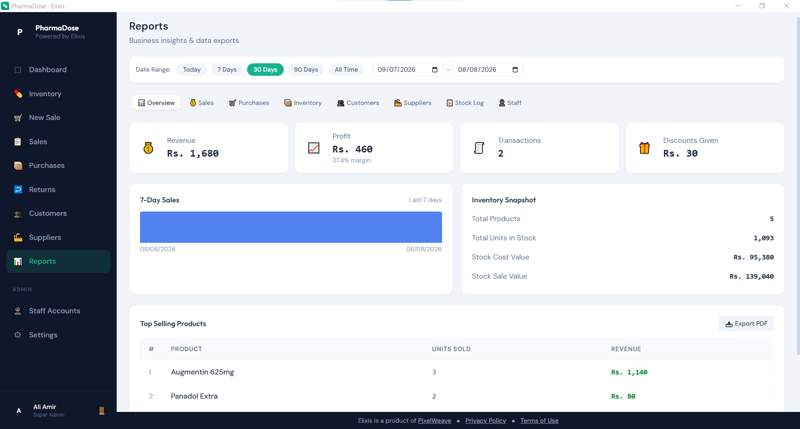Export Top Selling Products as PDF

(746, 324)
